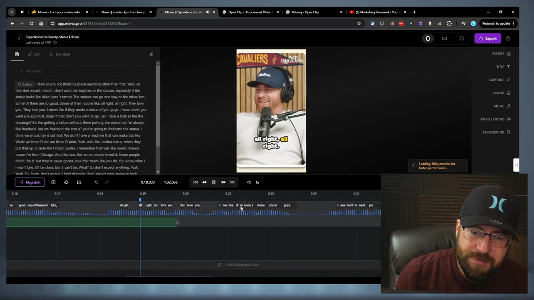Screen dimensions: 534x300
Task: Open the Background panel
Action: pyautogui.click(x=496, y=132)
